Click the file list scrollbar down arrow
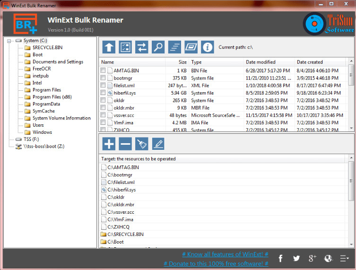 [x=351, y=129]
